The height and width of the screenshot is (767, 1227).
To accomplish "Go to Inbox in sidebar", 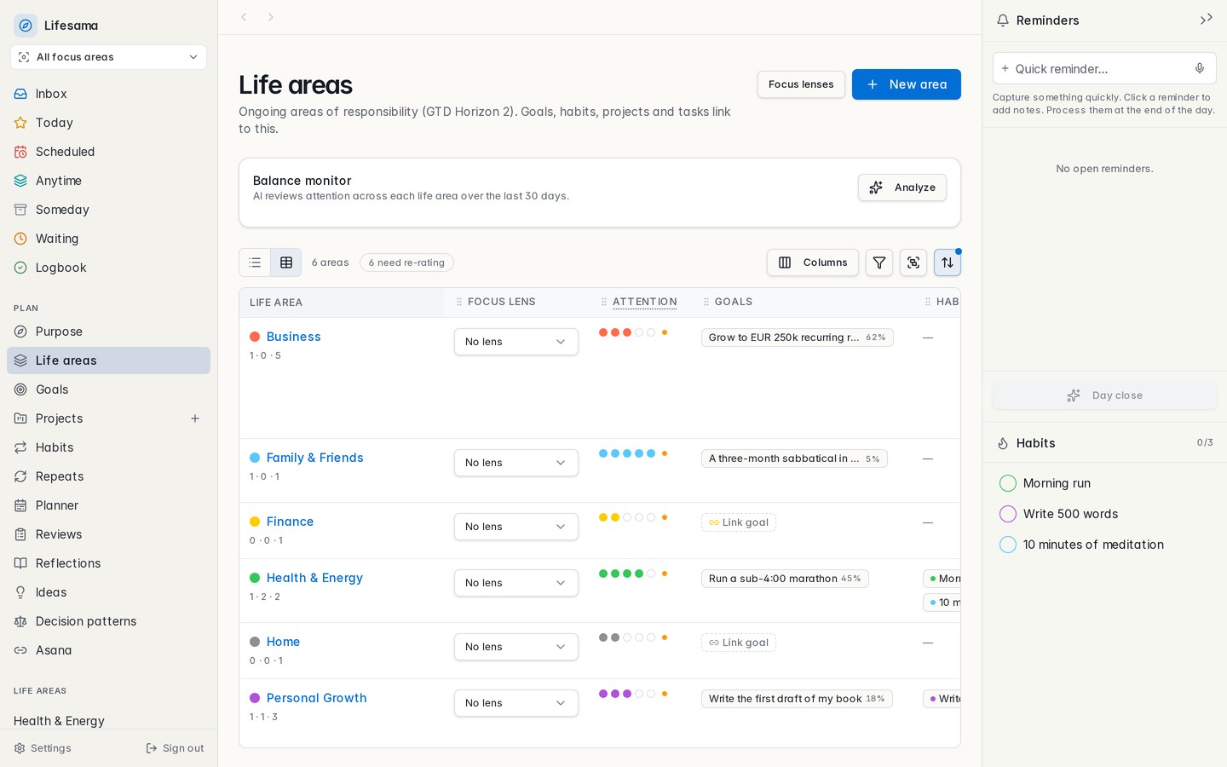I will point(108,94).
